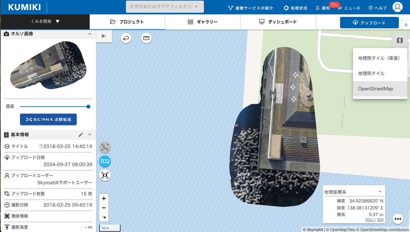
Task: Click the 透過 opacity slider handle
Action: pos(88,107)
